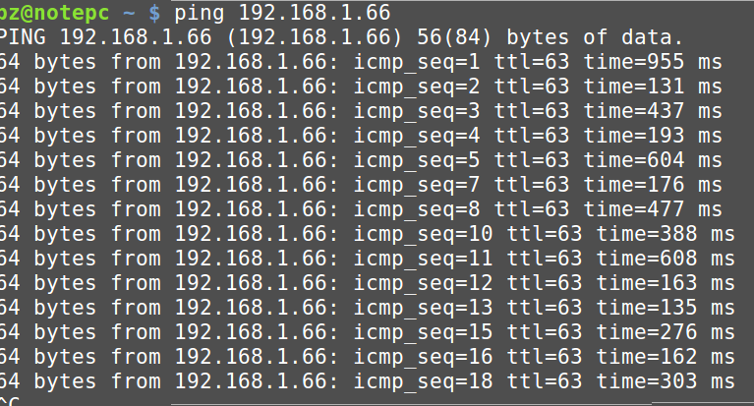The height and width of the screenshot is (406, 754).
Task: Click the icmp_seq=4 output line
Action: (x=361, y=136)
